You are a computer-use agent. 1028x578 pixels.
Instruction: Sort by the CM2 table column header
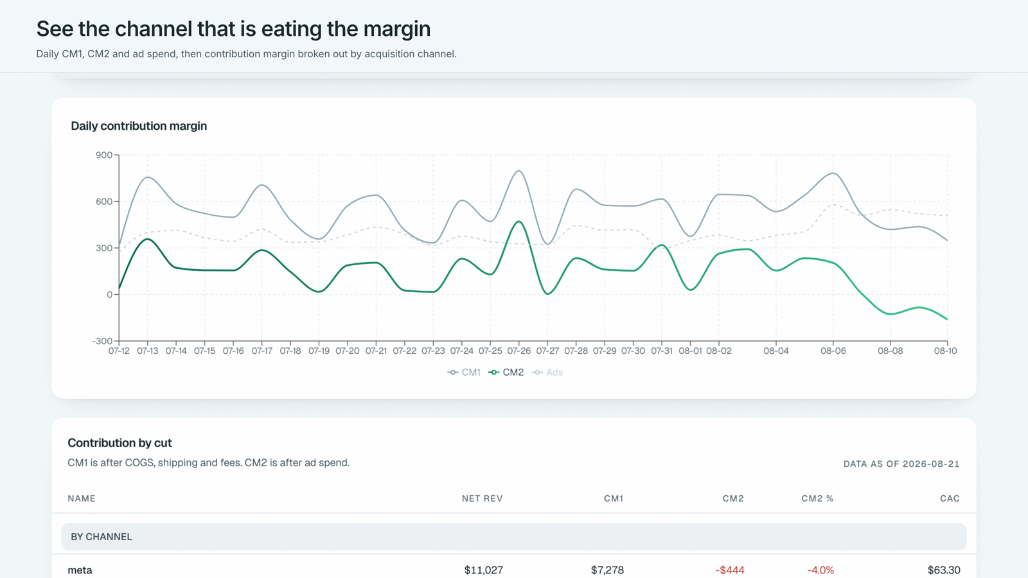pyautogui.click(x=733, y=498)
